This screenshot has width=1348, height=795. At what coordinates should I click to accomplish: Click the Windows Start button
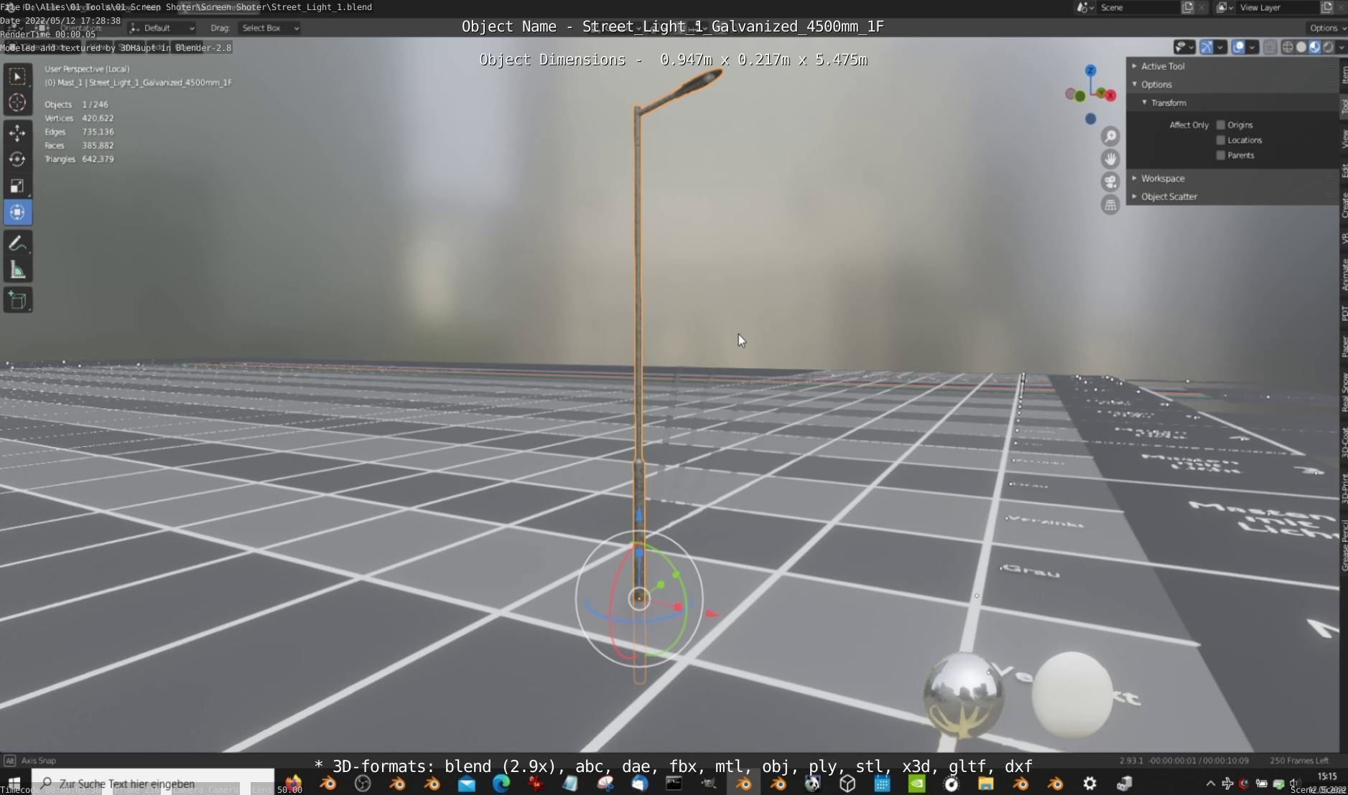tap(14, 783)
